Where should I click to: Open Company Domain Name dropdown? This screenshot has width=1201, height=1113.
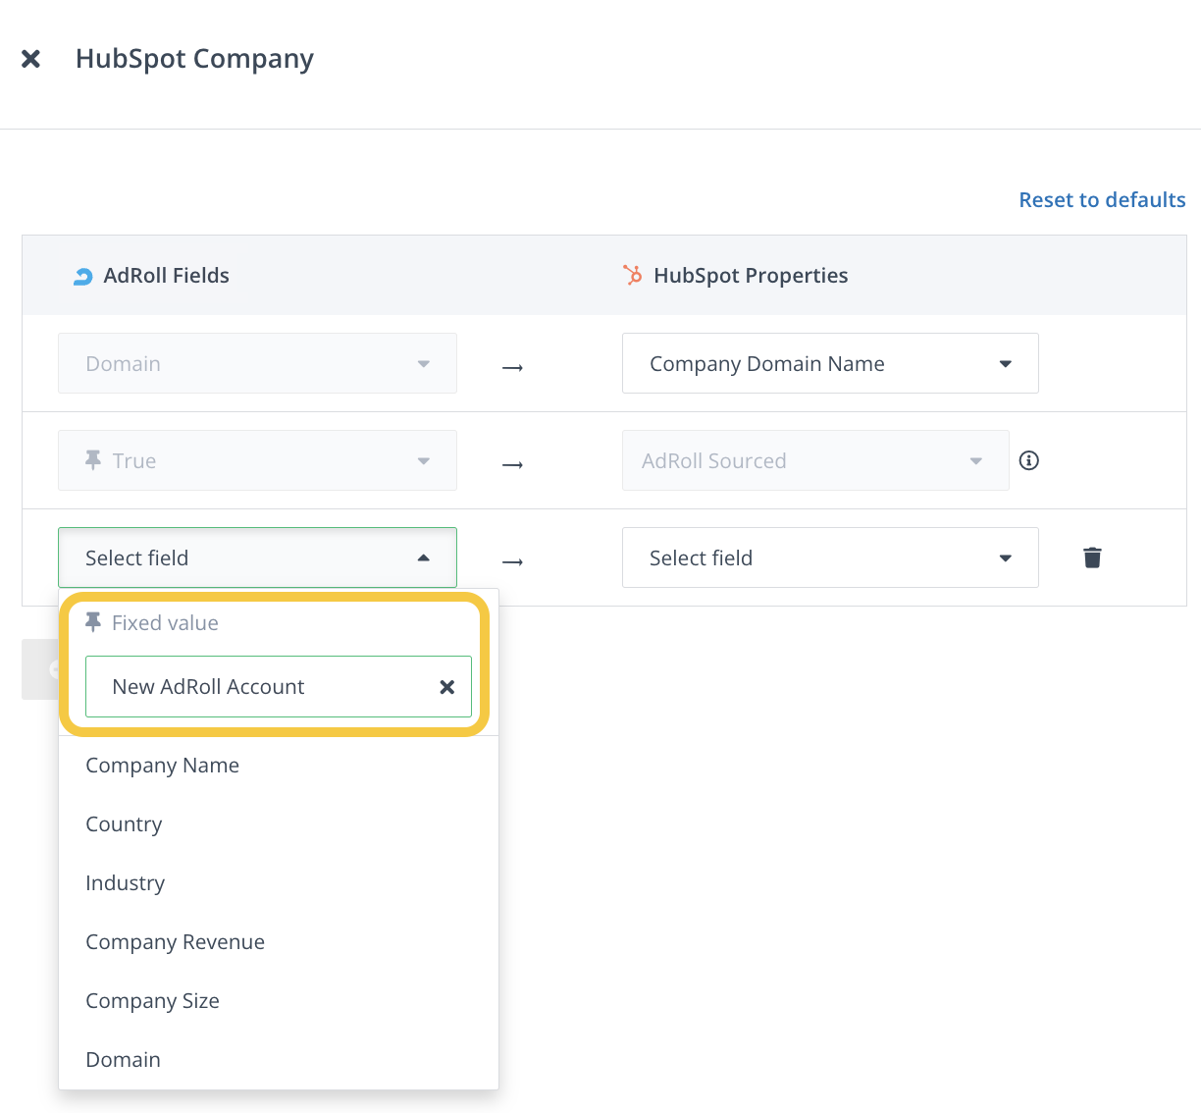coord(829,363)
